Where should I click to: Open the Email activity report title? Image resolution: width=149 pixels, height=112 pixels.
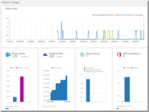(19, 53)
